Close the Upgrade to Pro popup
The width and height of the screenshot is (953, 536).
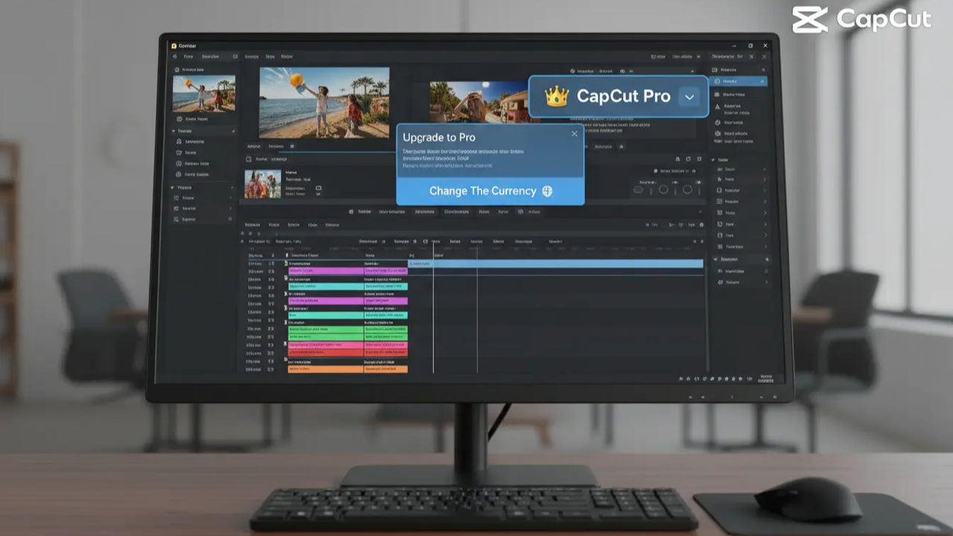point(574,134)
